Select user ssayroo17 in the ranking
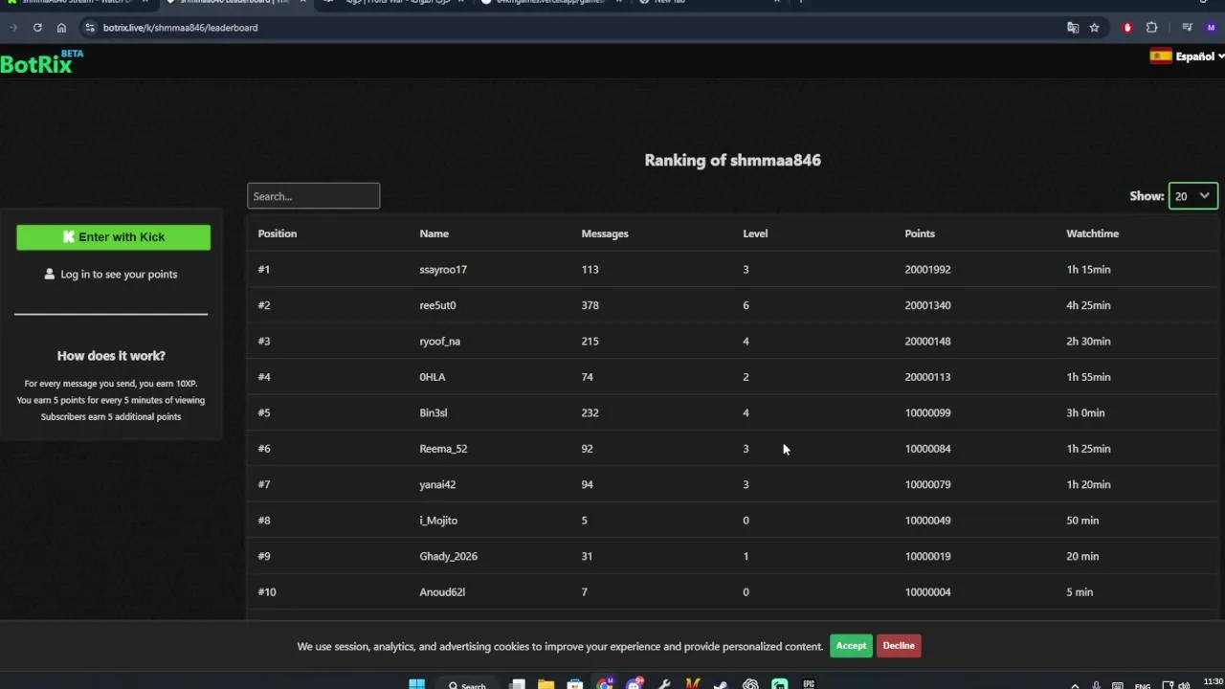Screen dimensions: 1225x689 (443, 270)
